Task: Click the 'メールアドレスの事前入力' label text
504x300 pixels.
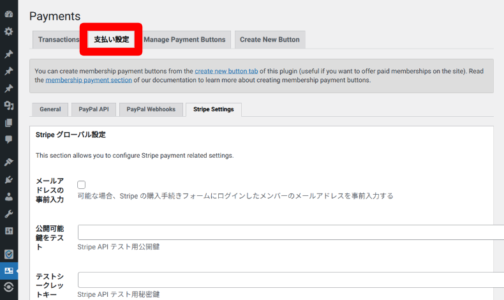Action: click(50, 190)
